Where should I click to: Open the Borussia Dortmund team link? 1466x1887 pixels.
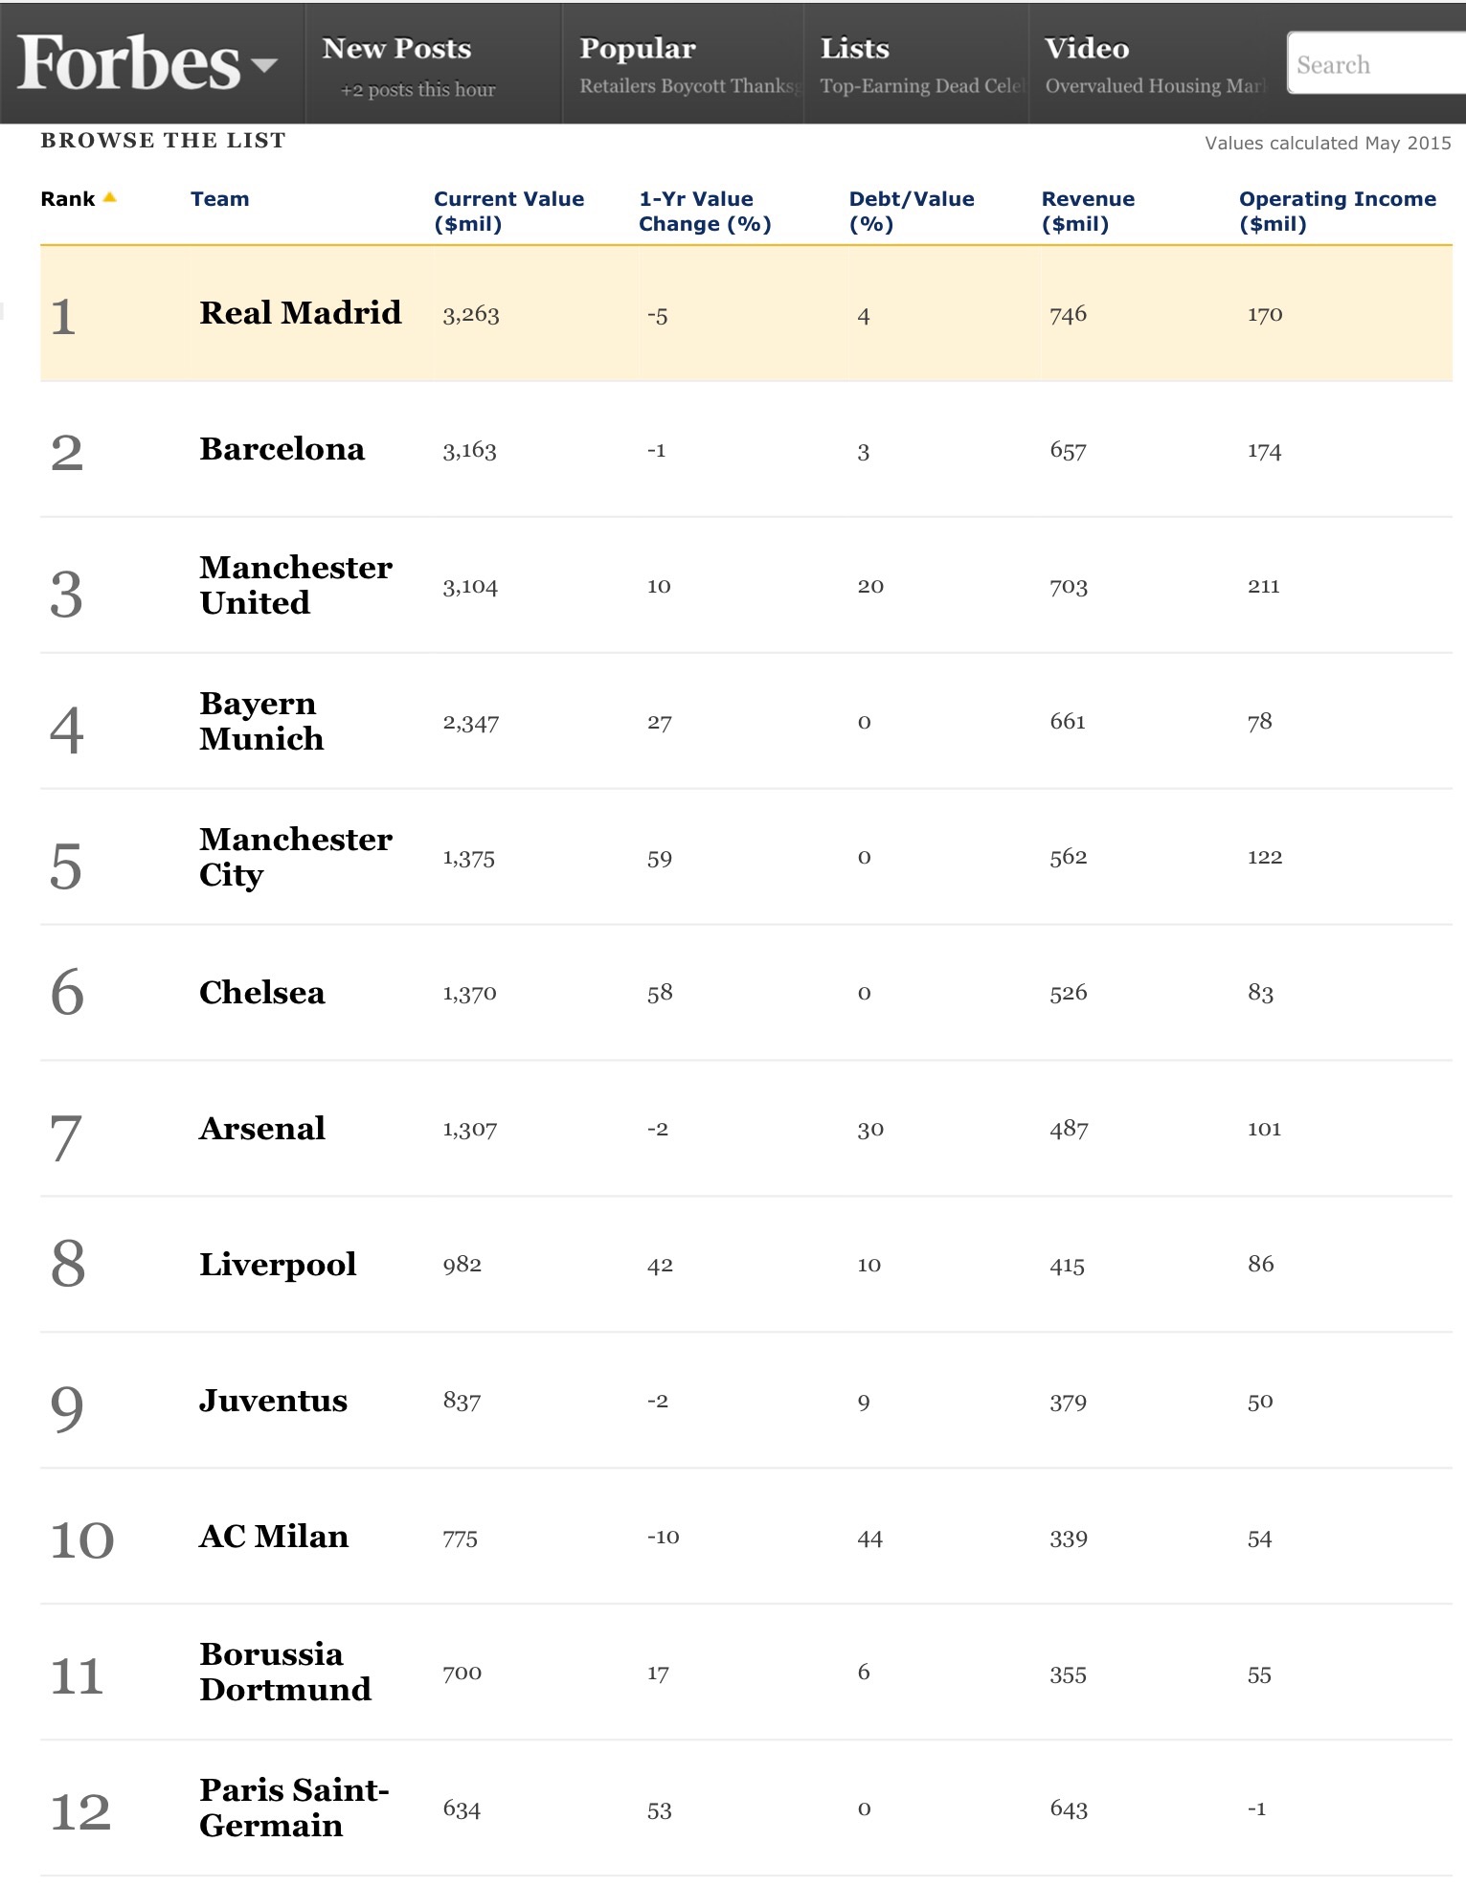pyautogui.click(x=284, y=1672)
